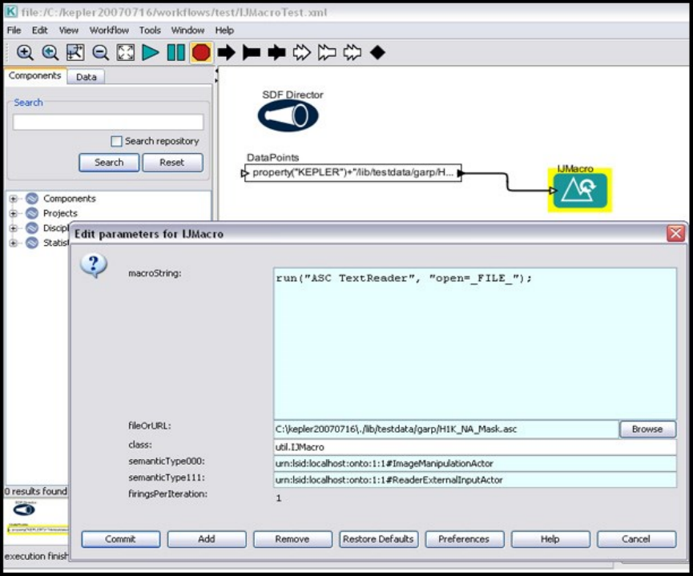The height and width of the screenshot is (576, 693).
Task: Click the Zoom In magnifier icon
Action: click(25, 53)
